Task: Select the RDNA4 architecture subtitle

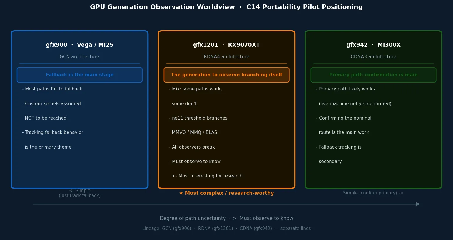Action: click(x=226, y=57)
